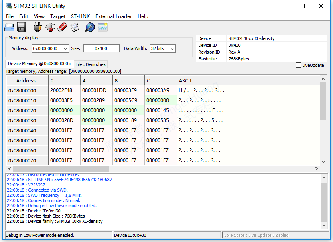Image resolution: width=333 pixels, height=242 pixels.
Task: Open the Edit menu
Action: click(24, 16)
